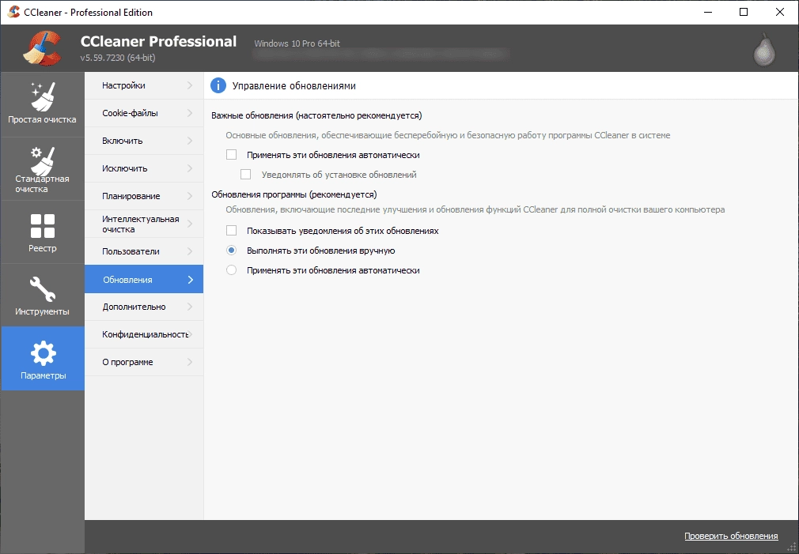
Task: Click CCleaner Professional header title
Action: click(158, 41)
